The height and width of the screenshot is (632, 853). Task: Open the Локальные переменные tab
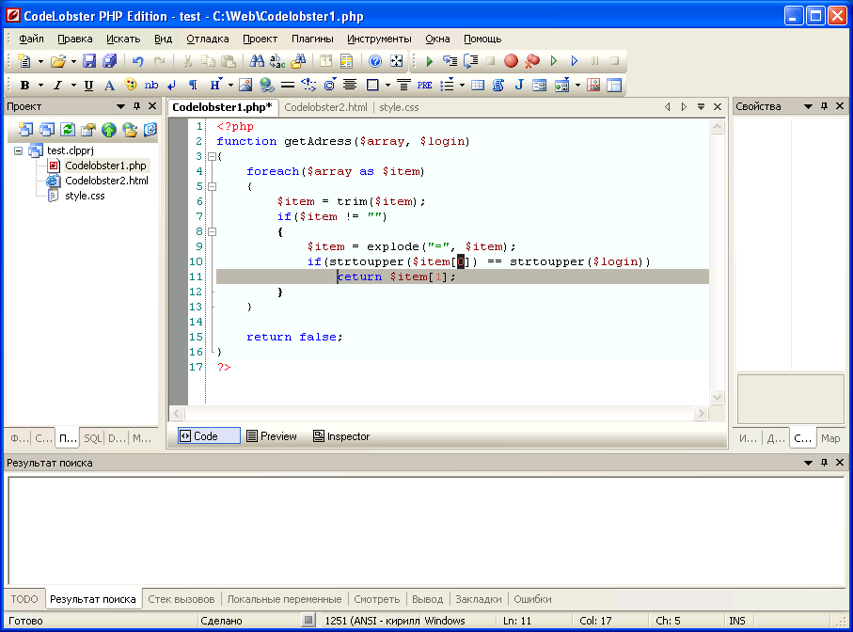[x=284, y=599]
